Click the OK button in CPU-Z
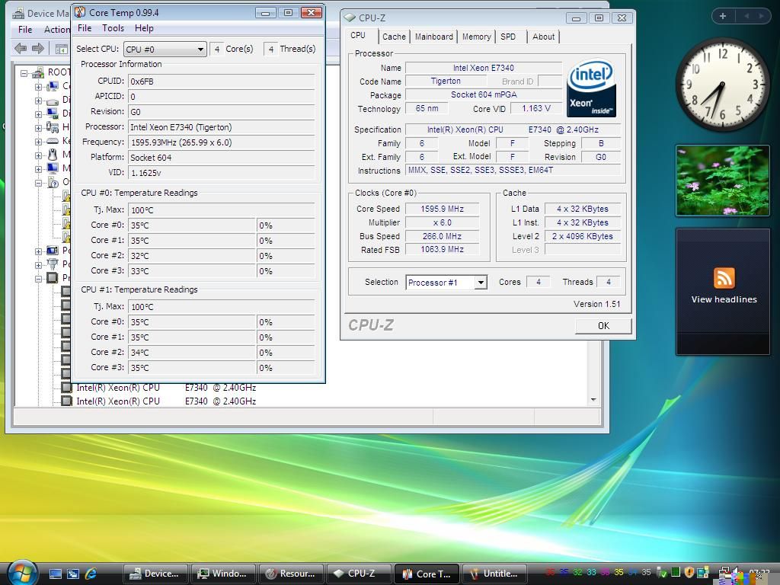 [603, 326]
